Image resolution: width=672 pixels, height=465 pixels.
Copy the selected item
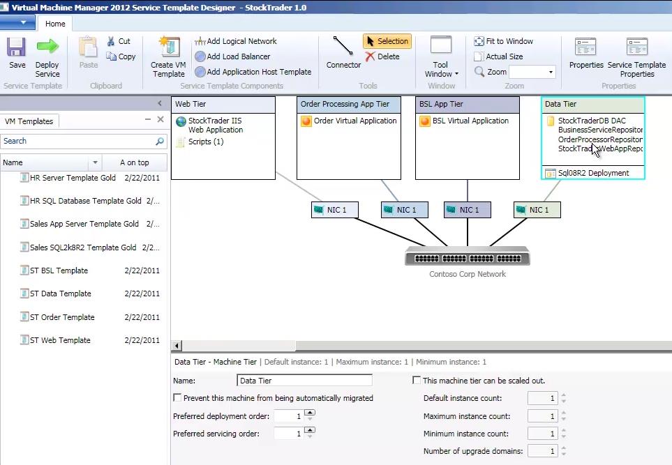(x=121, y=56)
